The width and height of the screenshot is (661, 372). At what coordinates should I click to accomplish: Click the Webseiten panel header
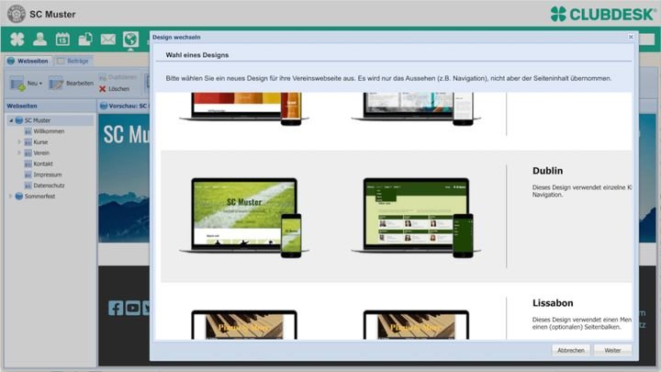coord(50,106)
